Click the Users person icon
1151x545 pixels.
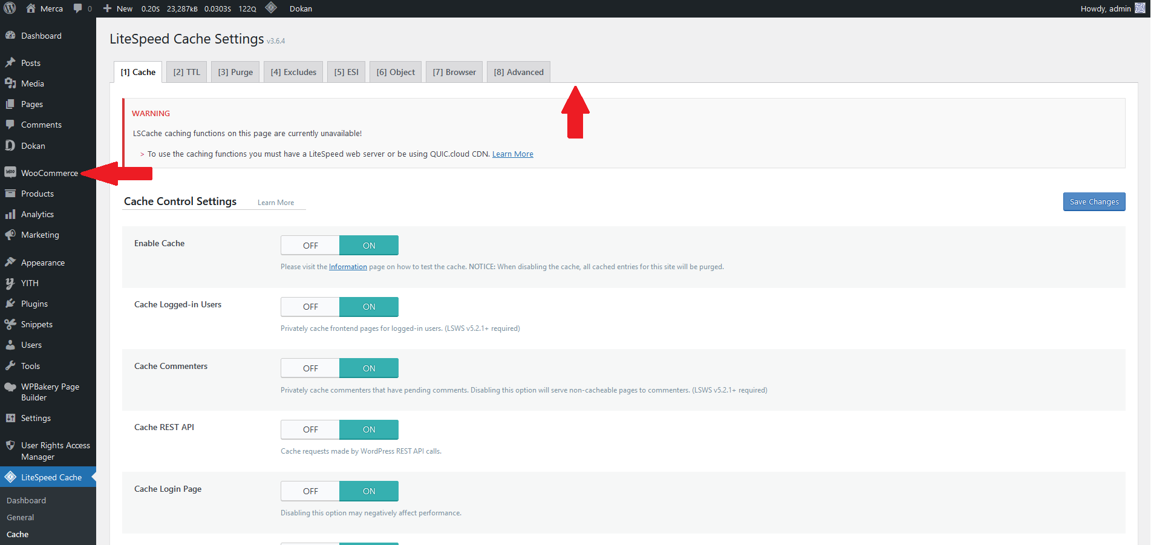tap(10, 345)
